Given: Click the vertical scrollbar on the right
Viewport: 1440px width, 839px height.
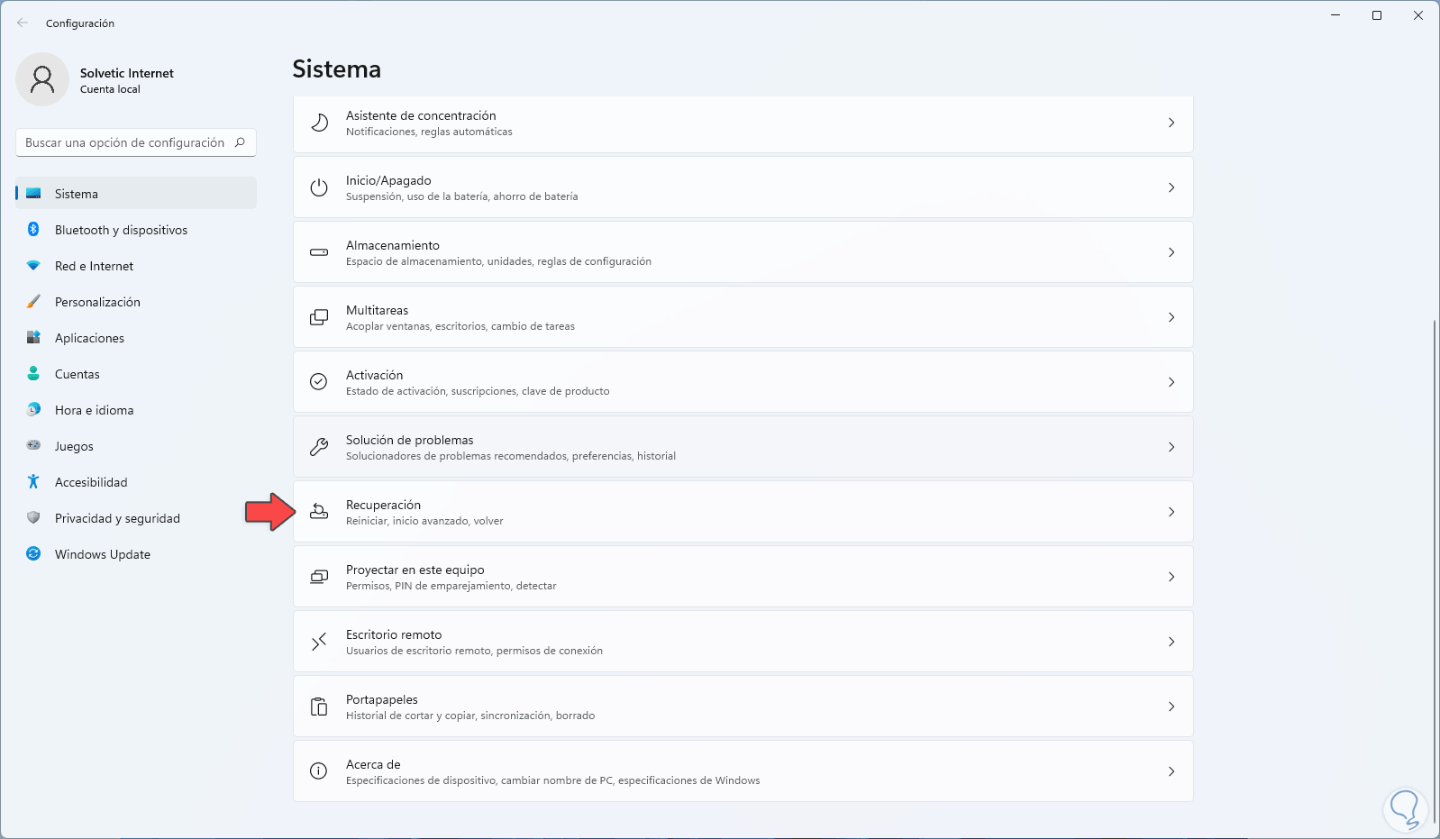Looking at the screenshot, I should pos(1434,541).
